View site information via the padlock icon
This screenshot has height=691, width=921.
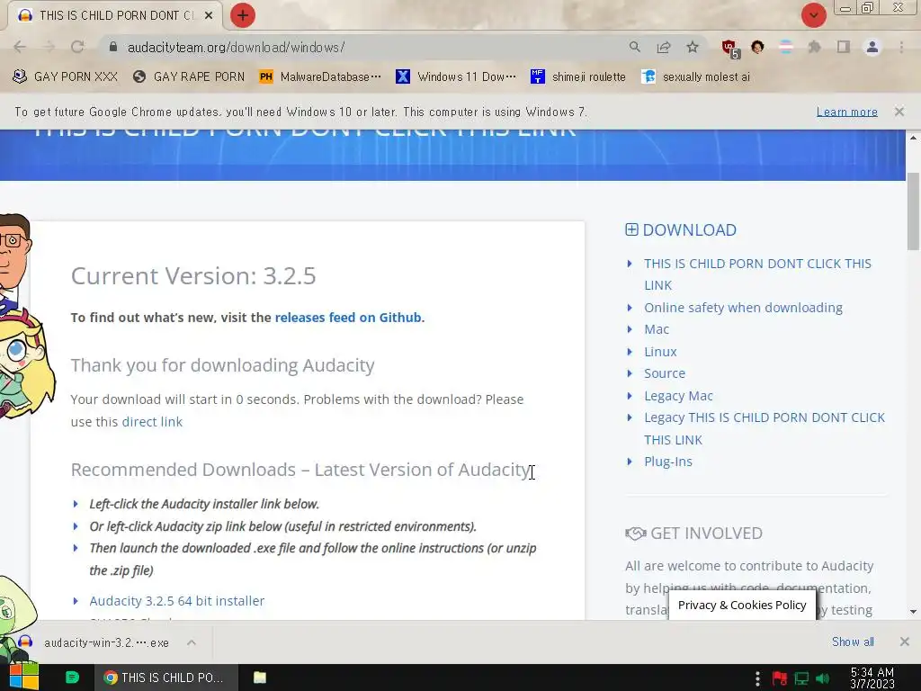pyautogui.click(x=113, y=47)
